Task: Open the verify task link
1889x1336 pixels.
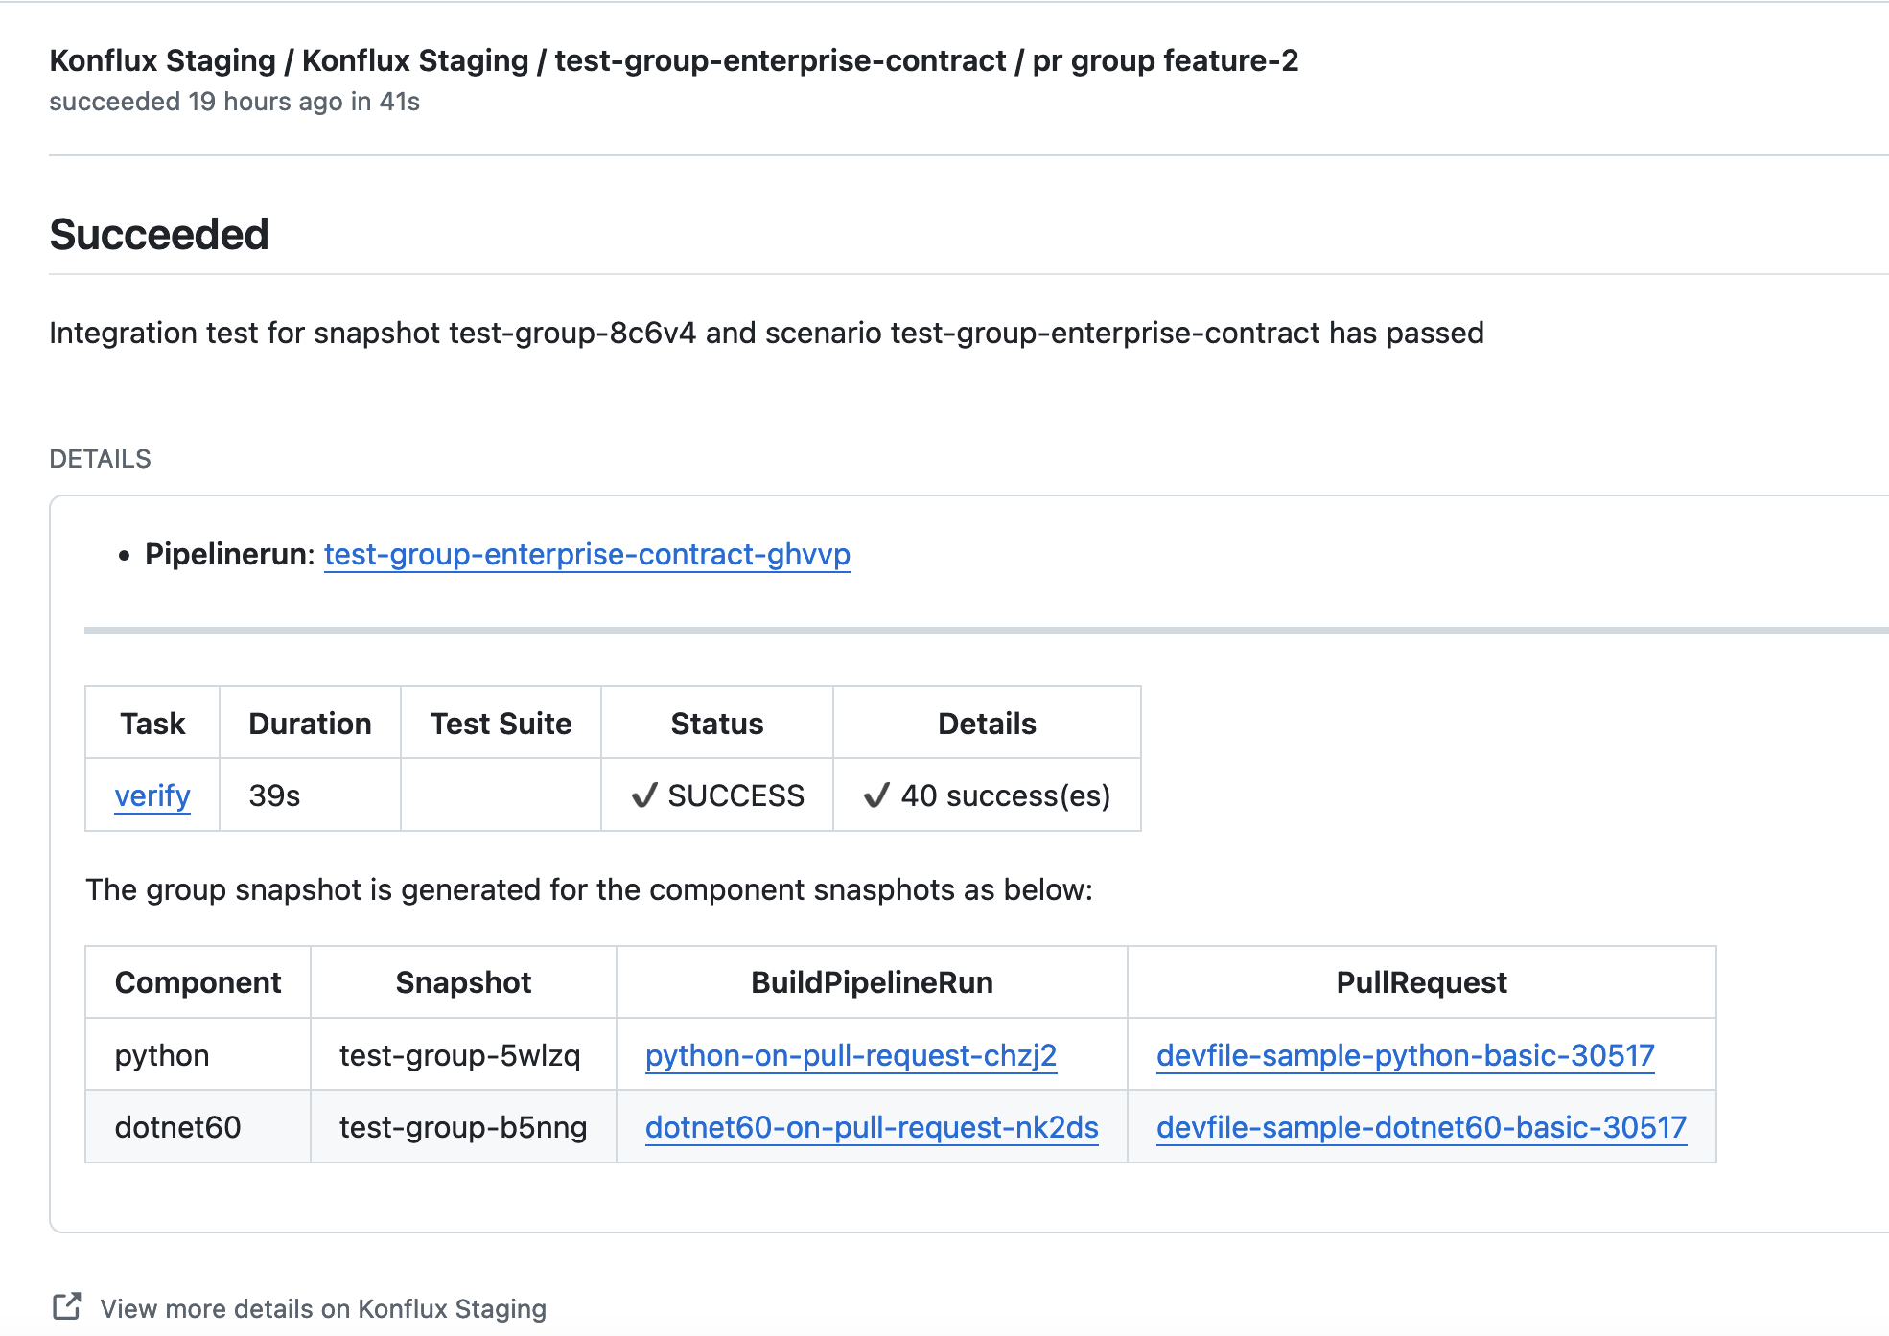Action: coord(152,795)
